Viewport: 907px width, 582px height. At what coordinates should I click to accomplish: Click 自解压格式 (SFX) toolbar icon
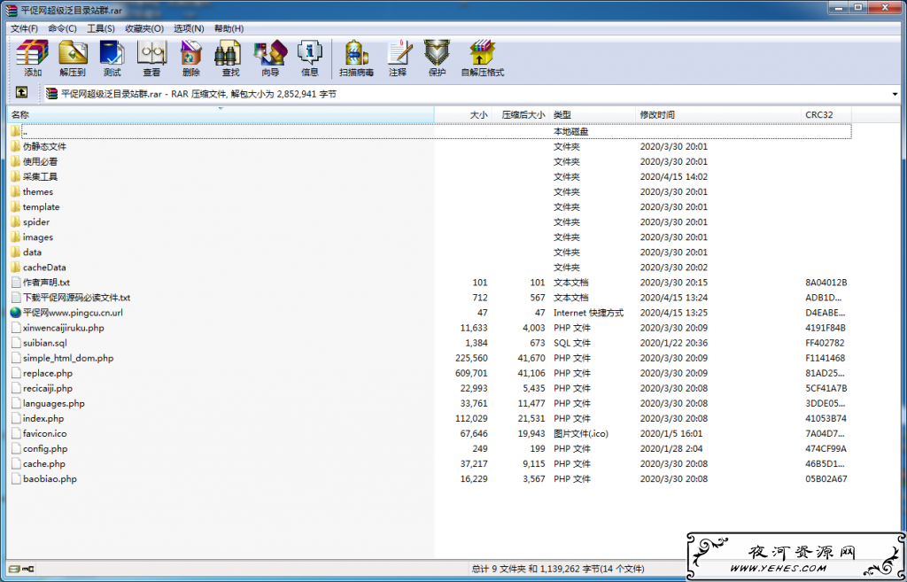[483, 58]
